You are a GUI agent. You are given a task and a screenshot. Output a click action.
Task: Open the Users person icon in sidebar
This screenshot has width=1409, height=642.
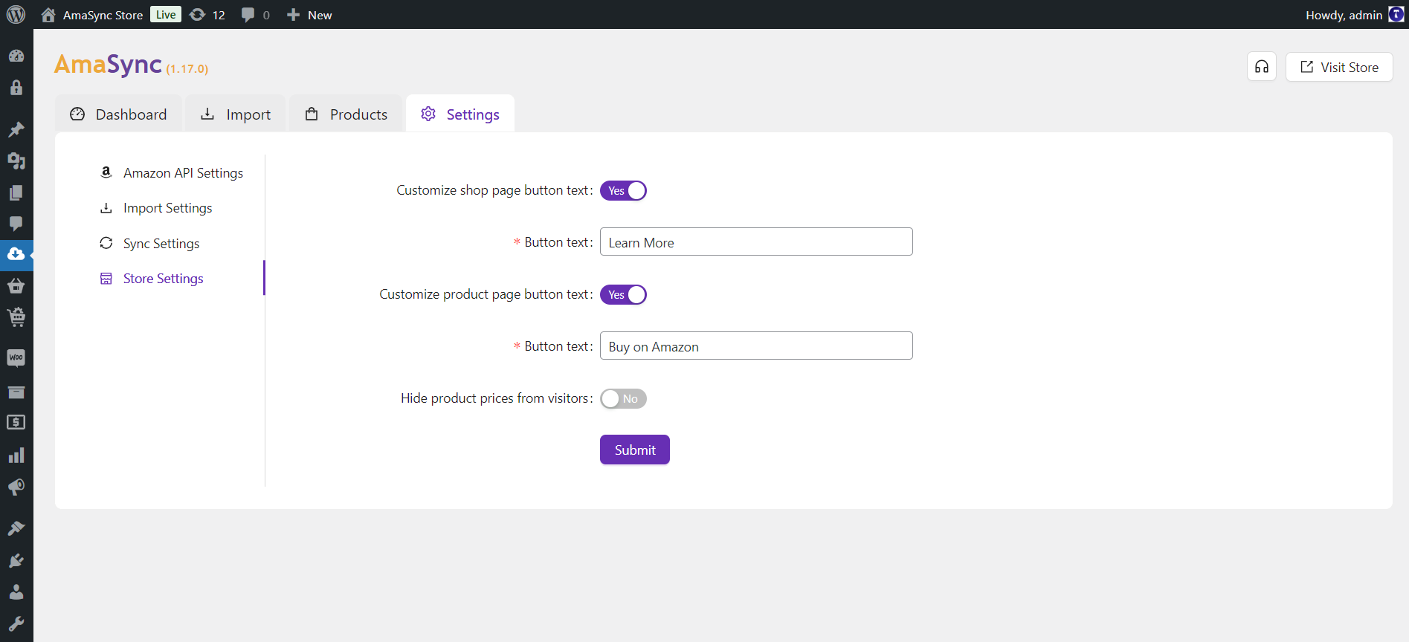tap(16, 591)
